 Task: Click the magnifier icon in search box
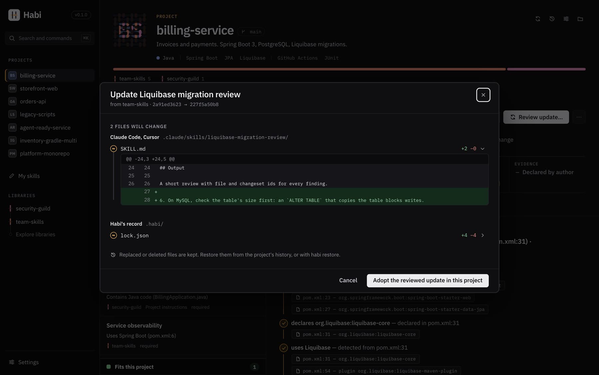point(12,38)
